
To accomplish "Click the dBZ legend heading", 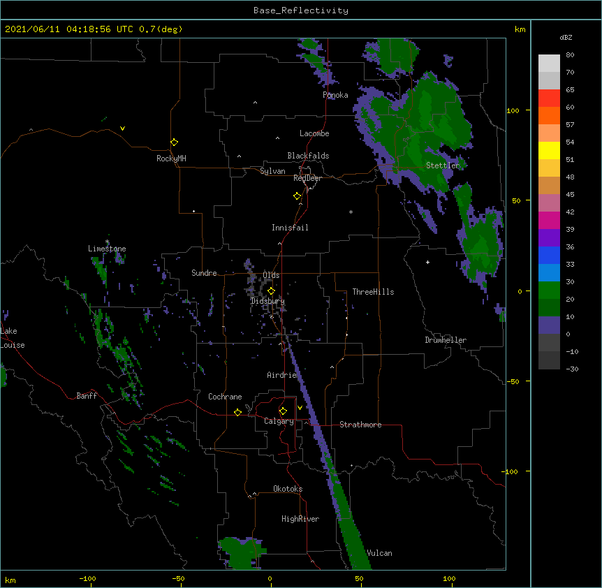I will point(566,37).
